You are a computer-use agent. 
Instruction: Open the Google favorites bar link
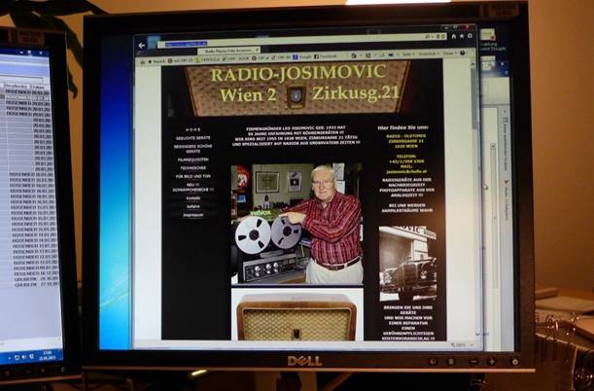coord(302,57)
